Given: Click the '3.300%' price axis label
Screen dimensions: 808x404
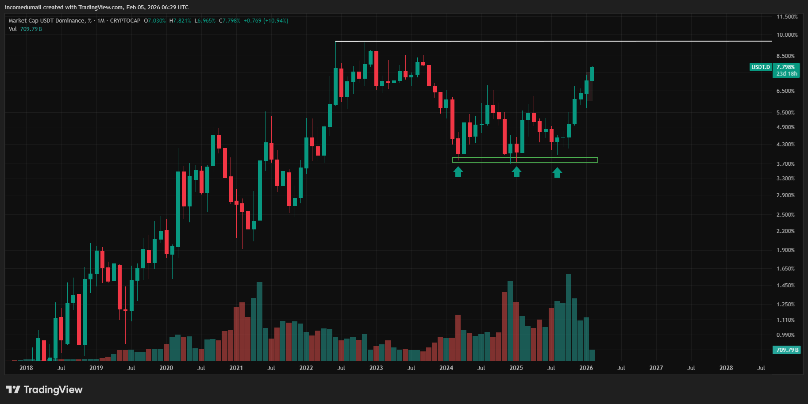Looking at the screenshot, I should tap(785, 179).
